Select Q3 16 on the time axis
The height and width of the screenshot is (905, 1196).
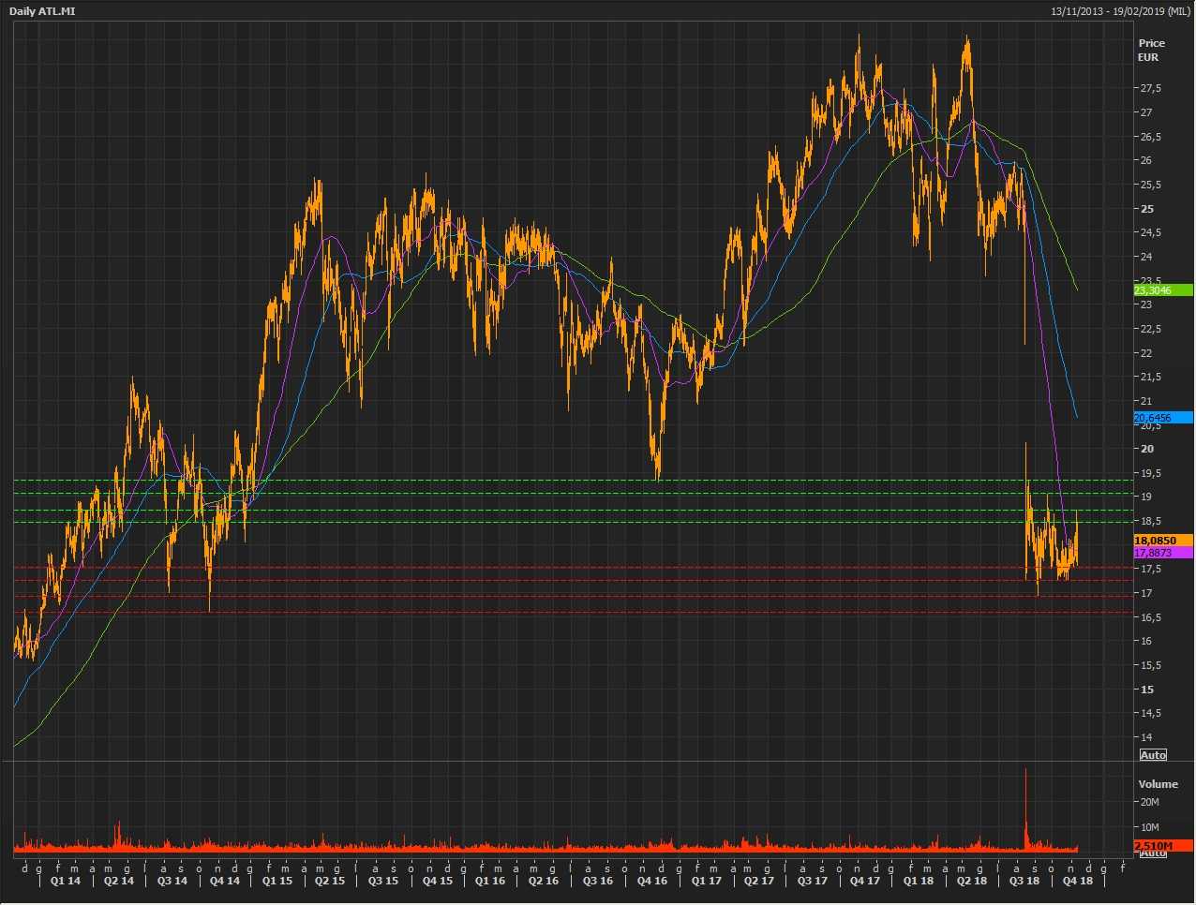pyautogui.click(x=598, y=881)
